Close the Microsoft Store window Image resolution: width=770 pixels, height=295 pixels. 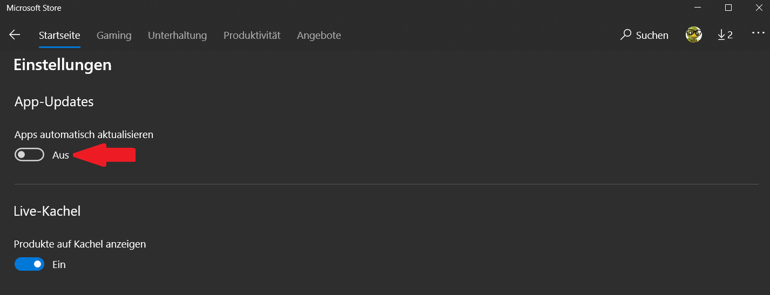pos(758,8)
